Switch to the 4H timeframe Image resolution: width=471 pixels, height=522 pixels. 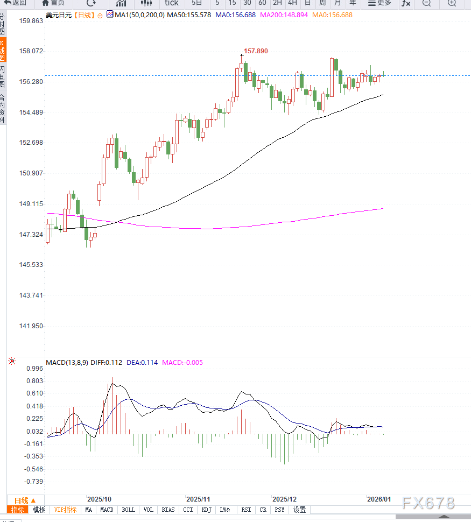coord(292,3)
